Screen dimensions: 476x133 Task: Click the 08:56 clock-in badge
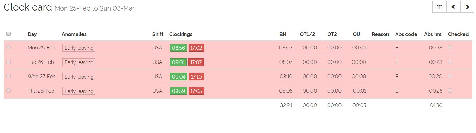[179, 48]
